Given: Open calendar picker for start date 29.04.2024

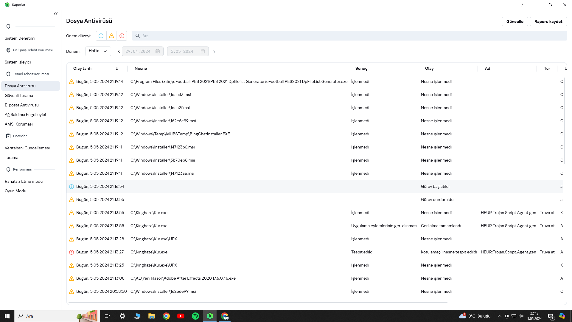Looking at the screenshot, I should click(158, 51).
